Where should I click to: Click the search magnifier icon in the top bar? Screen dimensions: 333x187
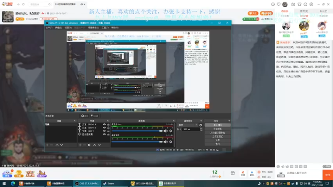[x=49, y=4]
